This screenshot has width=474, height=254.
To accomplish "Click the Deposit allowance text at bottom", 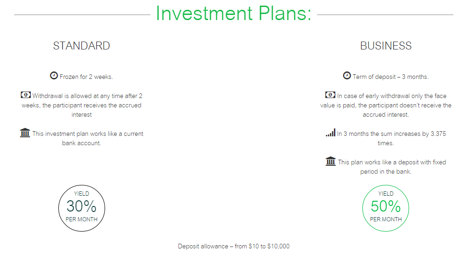I will coord(233,247).
